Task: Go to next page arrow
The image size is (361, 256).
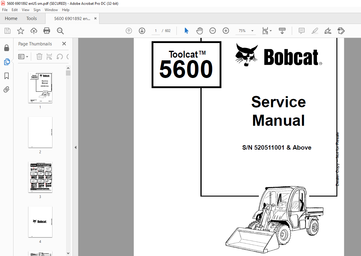Action: pos(142,31)
